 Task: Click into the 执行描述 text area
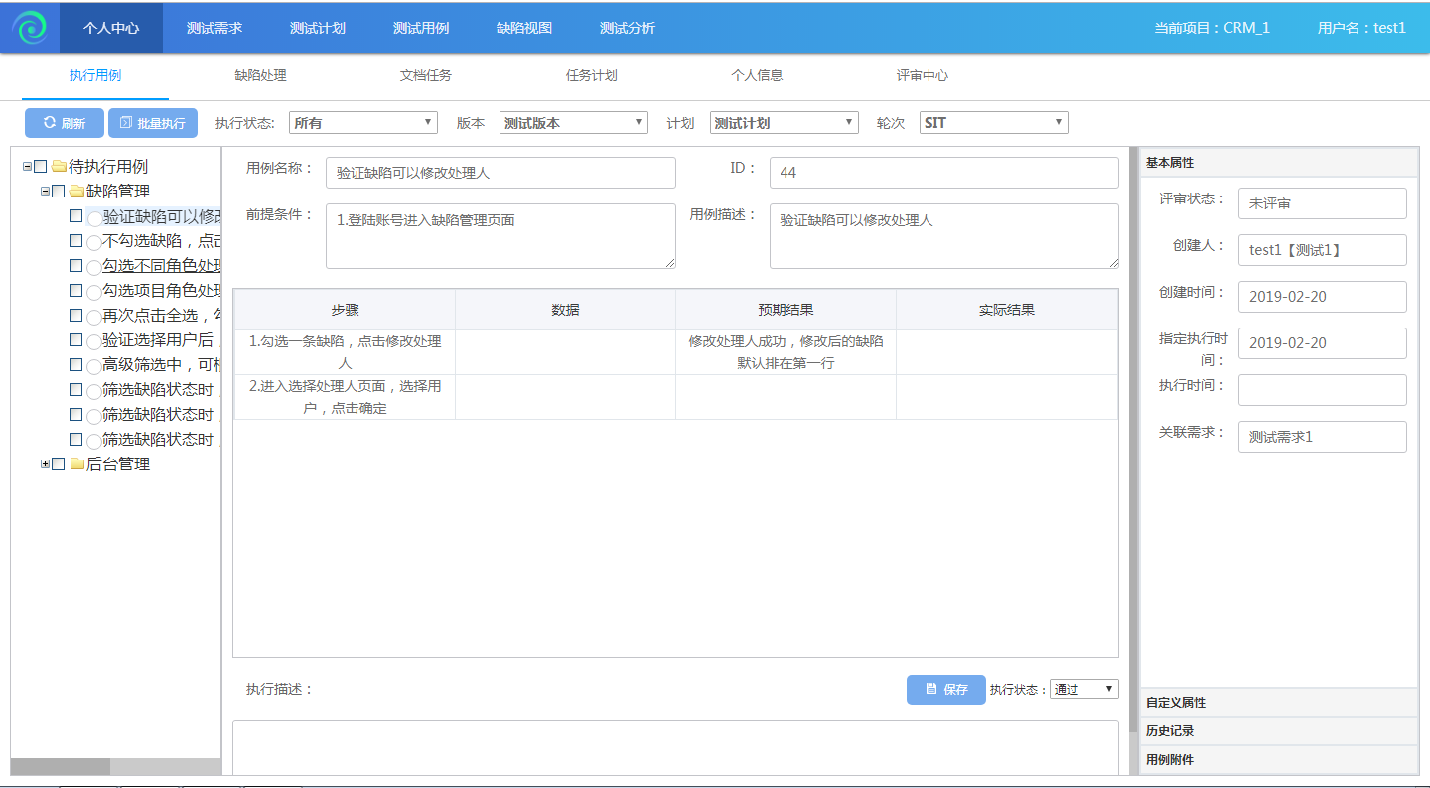(675, 746)
